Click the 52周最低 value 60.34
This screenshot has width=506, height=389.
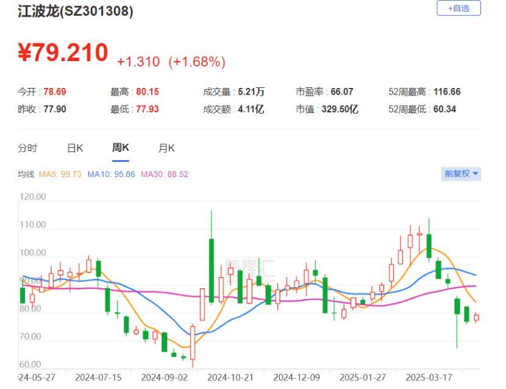[x=444, y=109]
